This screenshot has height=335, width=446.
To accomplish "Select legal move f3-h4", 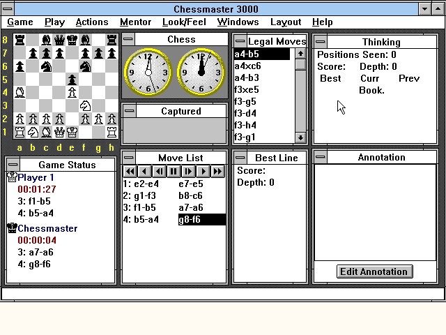I will point(262,126).
